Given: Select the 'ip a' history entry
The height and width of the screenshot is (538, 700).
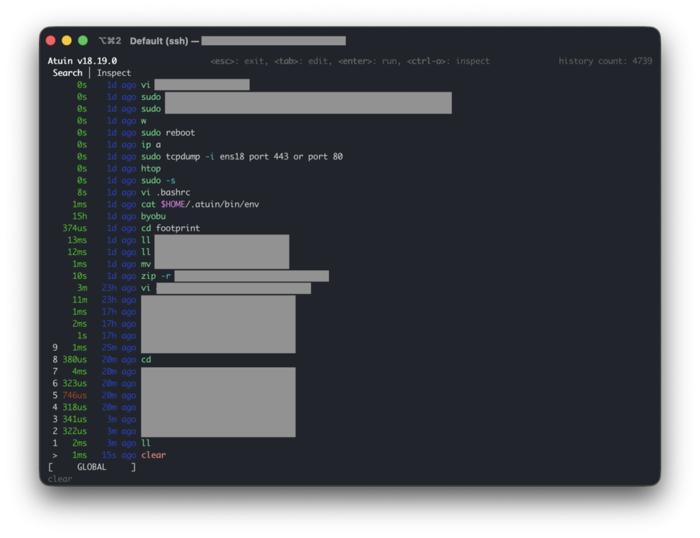Looking at the screenshot, I should coord(151,145).
